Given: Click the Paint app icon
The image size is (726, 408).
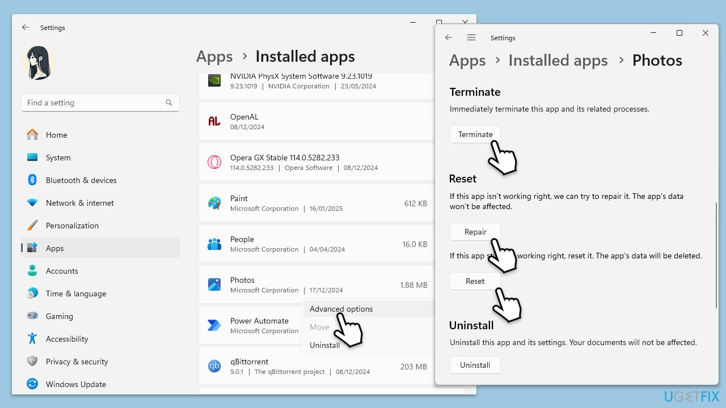Looking at the screenshot, I should point(214,203).
